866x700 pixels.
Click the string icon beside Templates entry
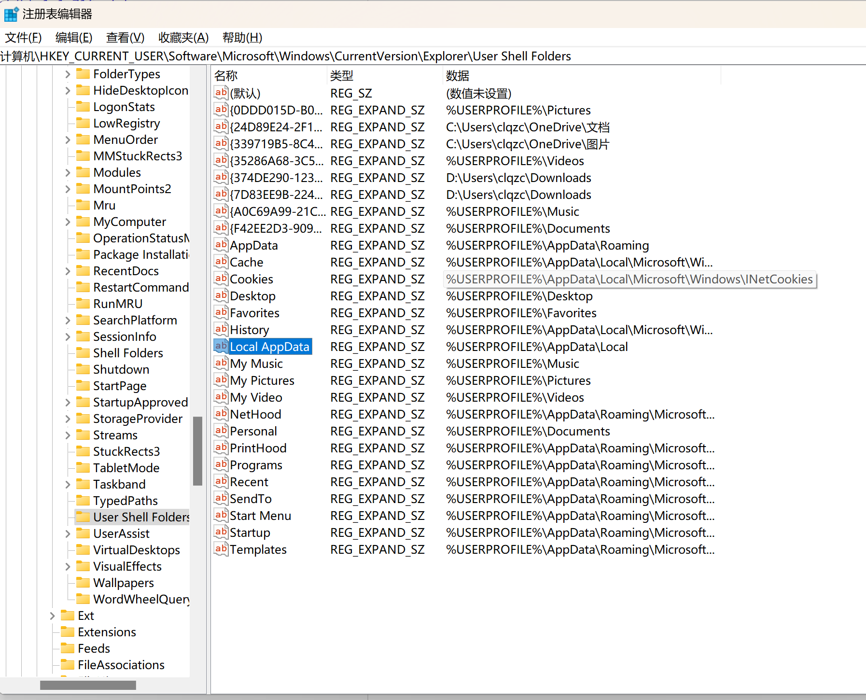pos(221,549)
